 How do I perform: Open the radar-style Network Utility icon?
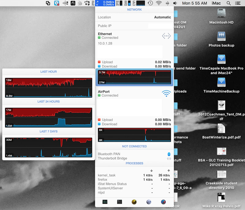[134, 202]
